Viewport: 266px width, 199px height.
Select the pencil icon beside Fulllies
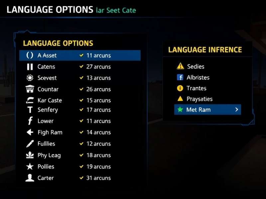coord(30,144)
